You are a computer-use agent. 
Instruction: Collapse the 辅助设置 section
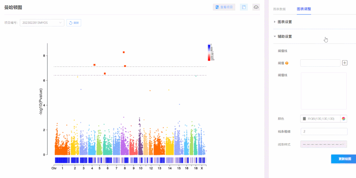pos(284,37)
